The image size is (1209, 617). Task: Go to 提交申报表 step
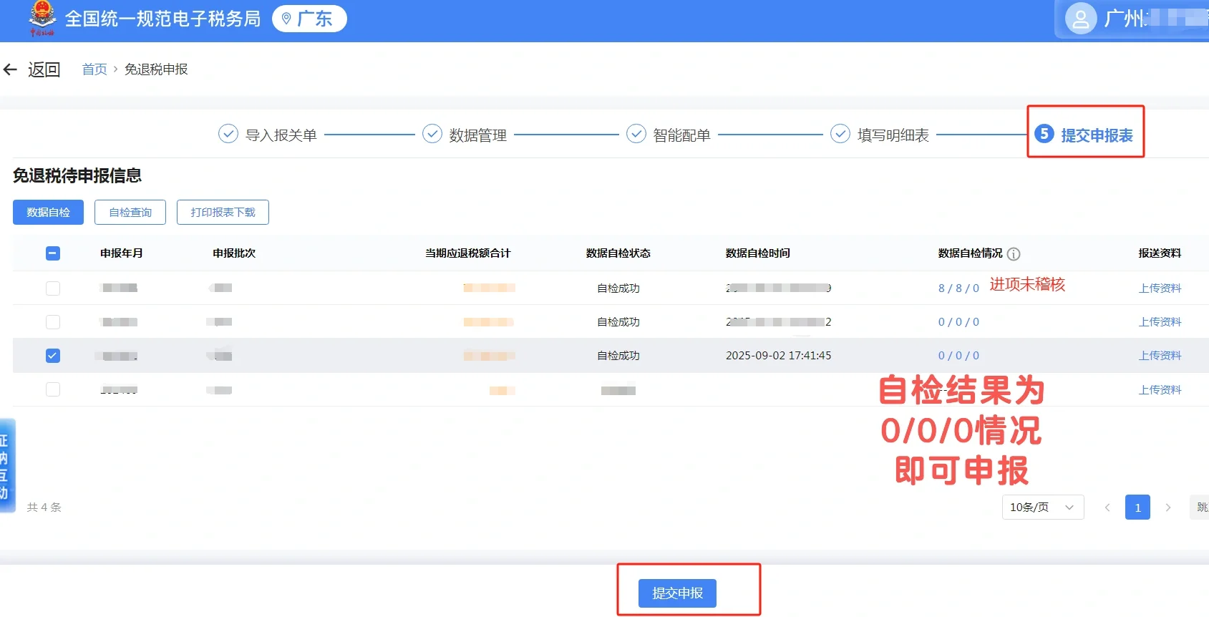point(1097,135)
